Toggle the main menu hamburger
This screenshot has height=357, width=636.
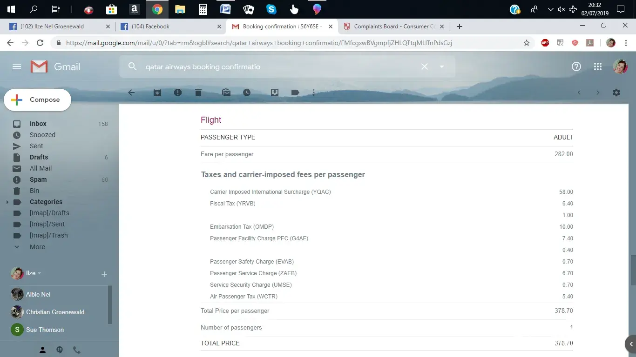coord(17,67)
